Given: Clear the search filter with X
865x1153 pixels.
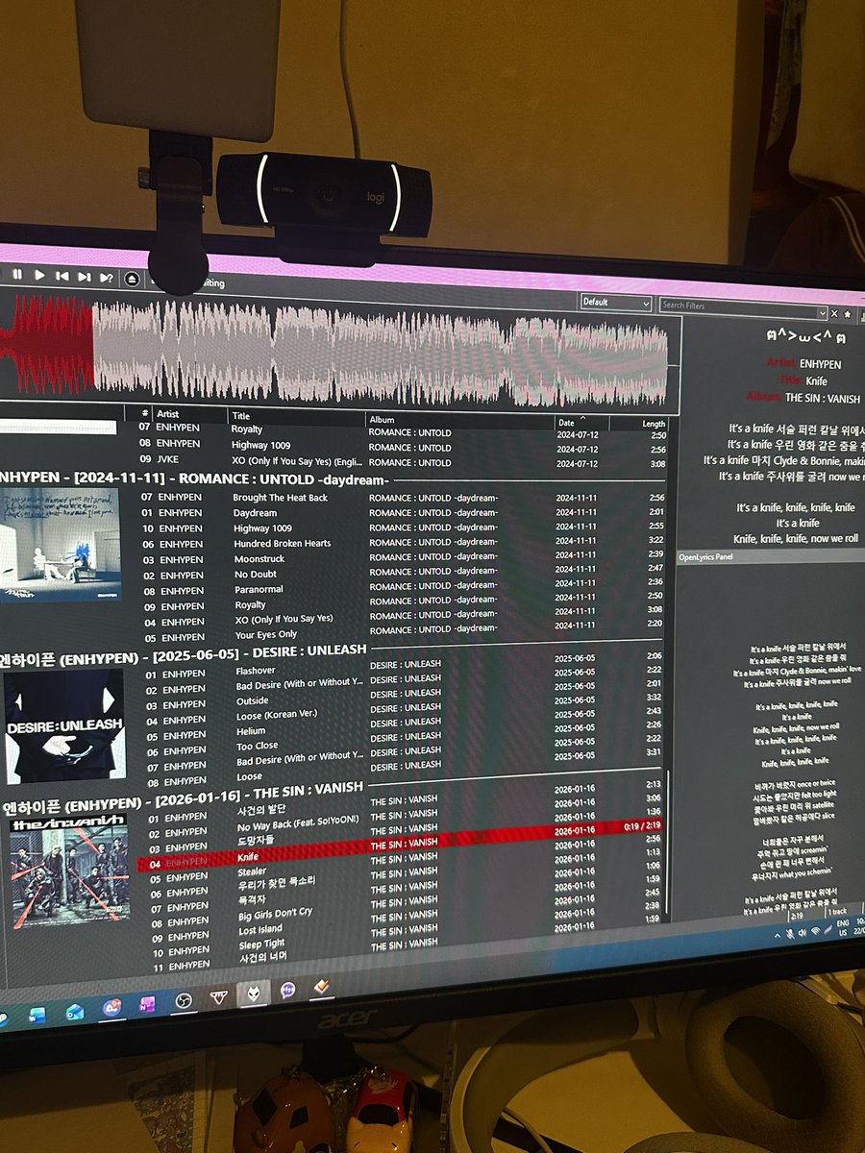Looking at the screenshot, I should (x=833, y=313).
